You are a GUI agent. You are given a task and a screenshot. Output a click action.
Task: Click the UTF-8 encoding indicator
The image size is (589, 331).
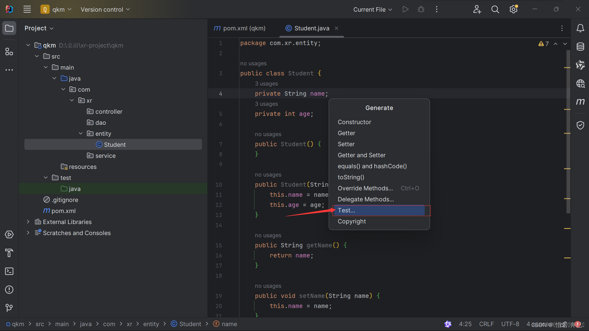tap(510, 324)
